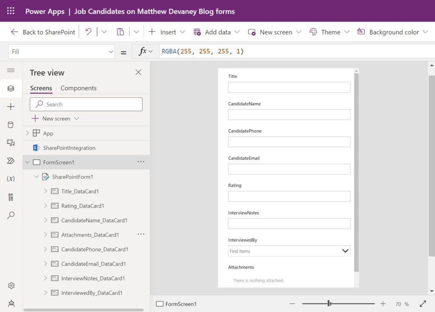The width and height of the screenshot is (435, 312).
Task: Open the Advanced tools icon in sidebar
Action: (x=11, y=197)
